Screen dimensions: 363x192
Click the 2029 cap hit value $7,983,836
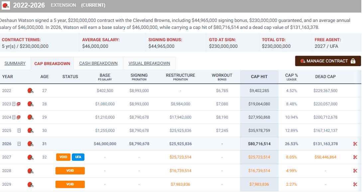click(259, 185)
